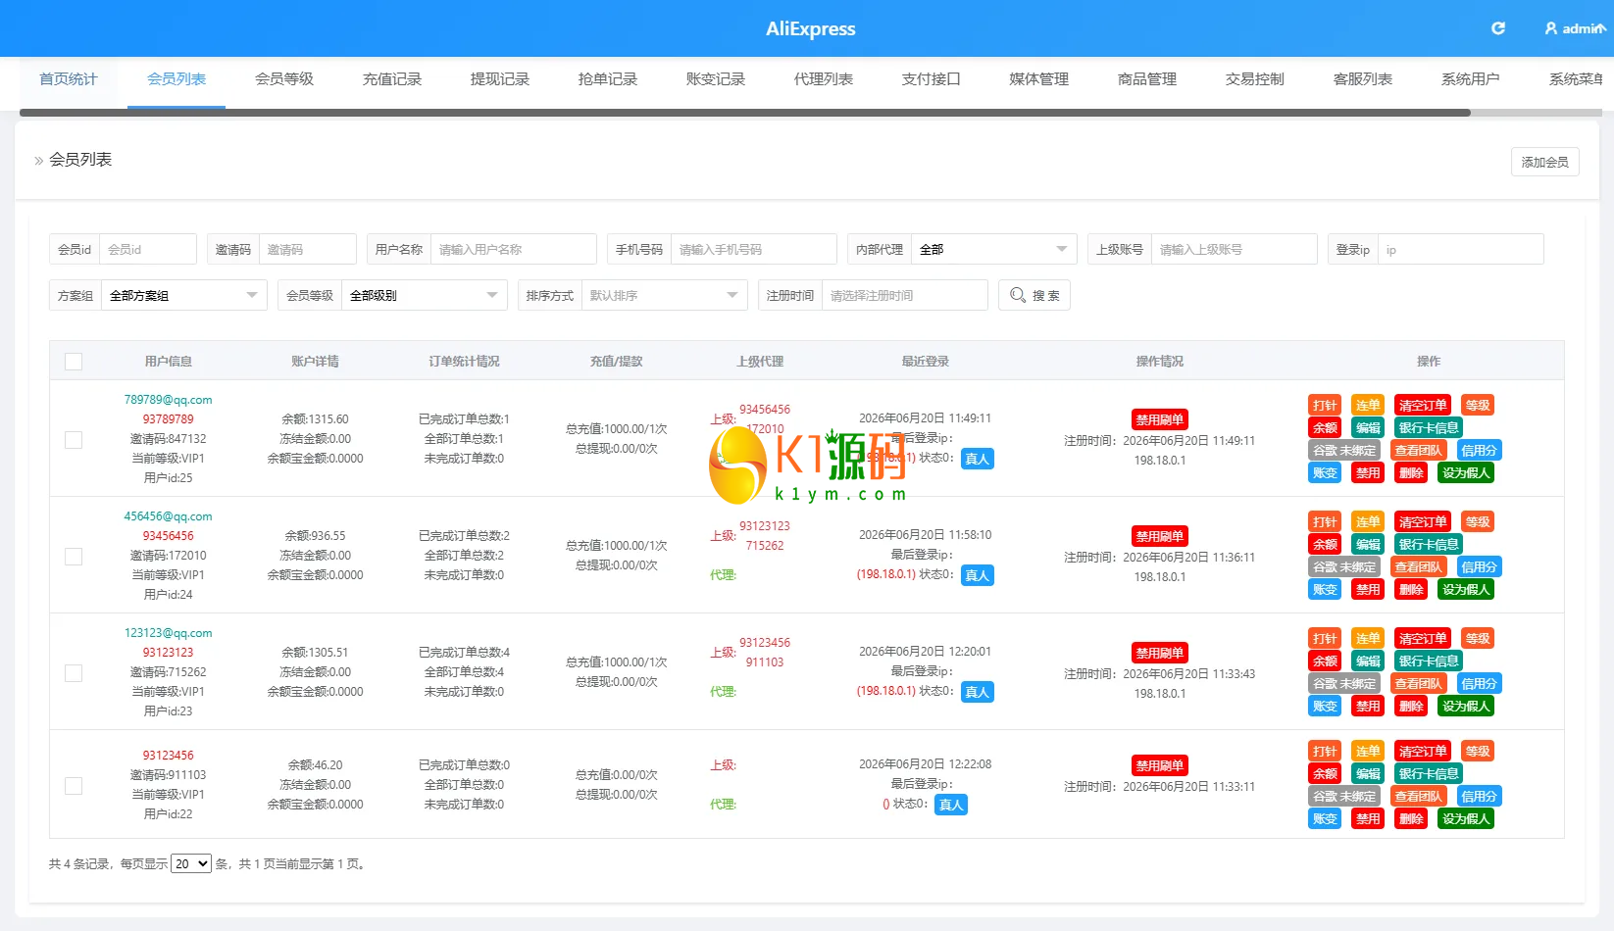
Task: Click the 手机号码 input field
Action: point(754,249)
